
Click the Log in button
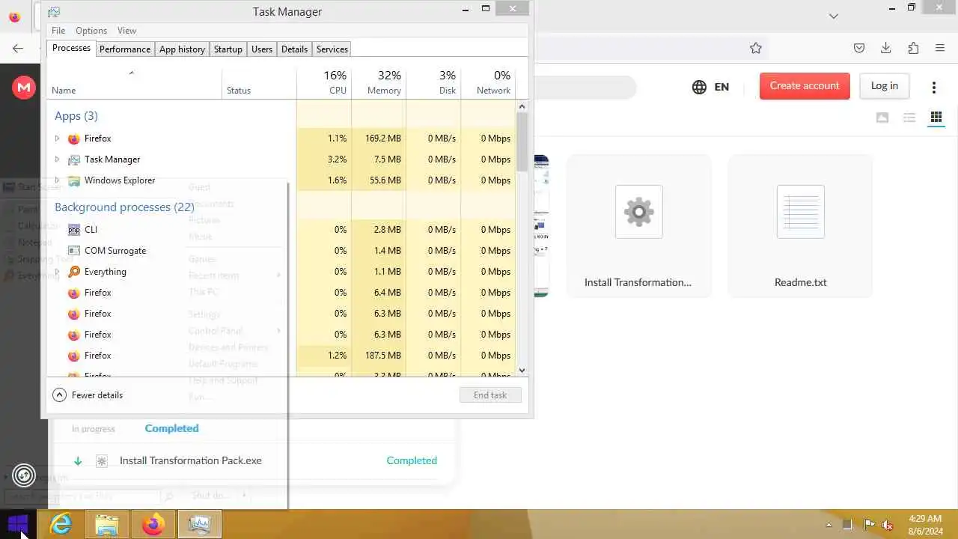point(885,86)
